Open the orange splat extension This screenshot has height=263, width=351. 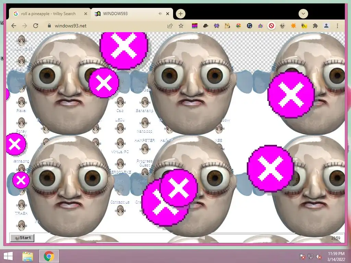pyautogui.click(x=293, y=26)
